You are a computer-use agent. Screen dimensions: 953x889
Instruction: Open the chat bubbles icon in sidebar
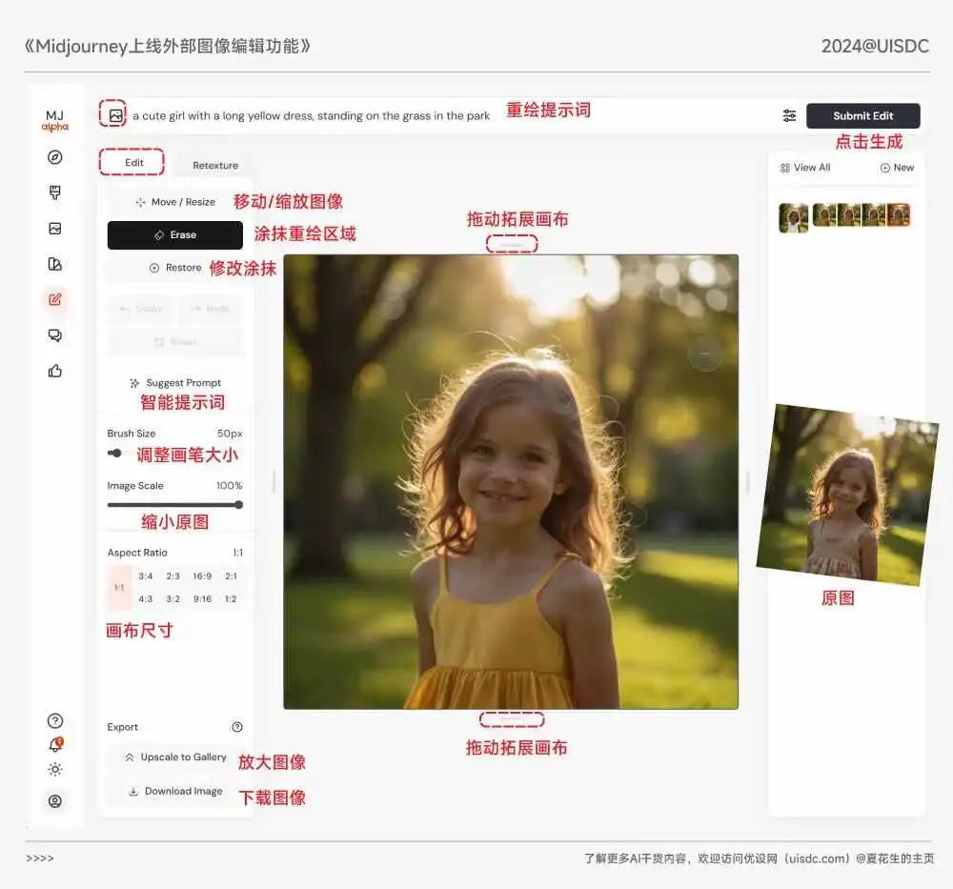(54, 335)
